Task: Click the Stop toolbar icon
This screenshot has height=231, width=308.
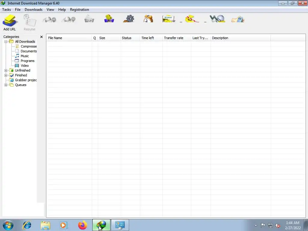Action: [x=50, y=19]
